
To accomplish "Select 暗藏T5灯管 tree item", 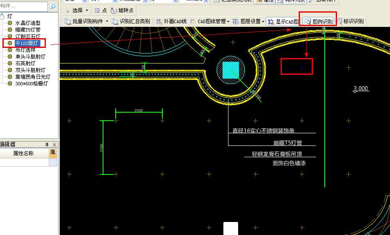I will tap(28, 29).
